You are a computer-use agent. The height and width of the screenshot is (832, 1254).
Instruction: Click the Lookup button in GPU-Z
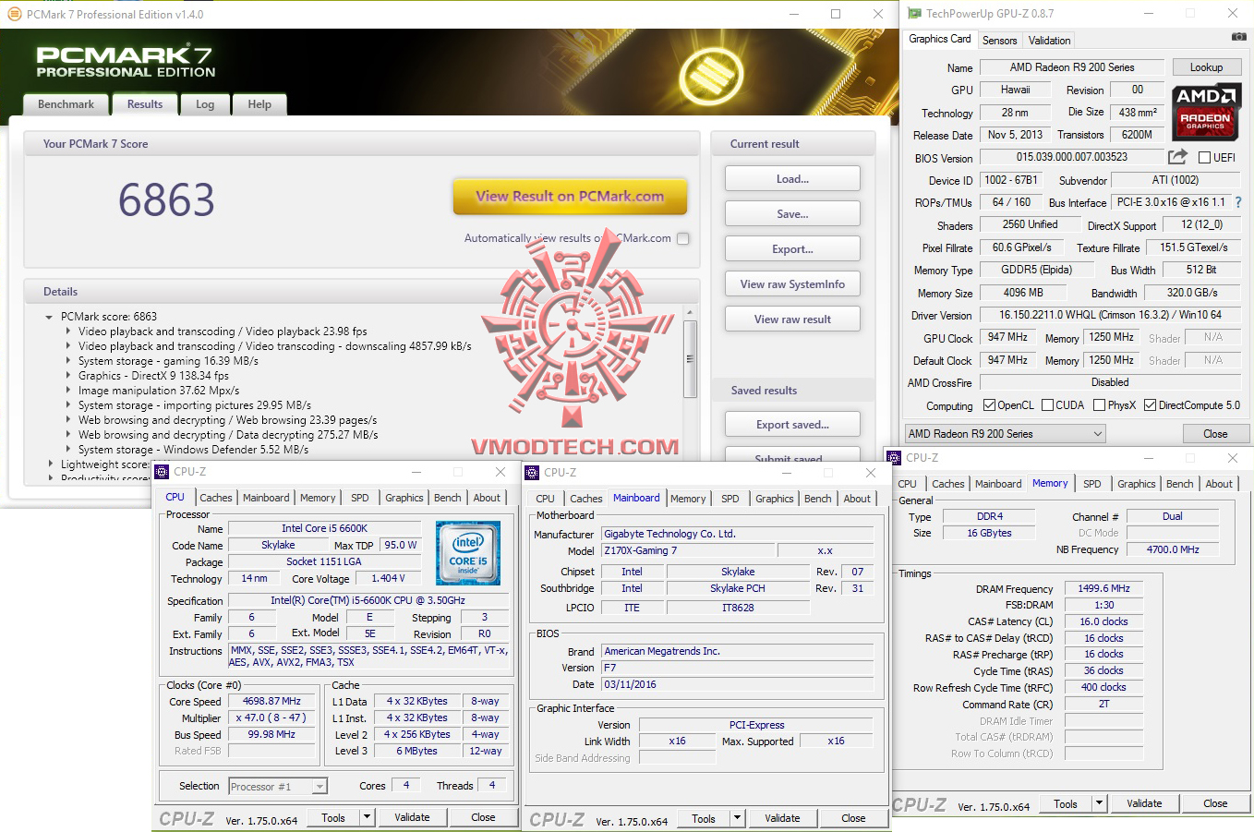click(x=1207, y=66)
